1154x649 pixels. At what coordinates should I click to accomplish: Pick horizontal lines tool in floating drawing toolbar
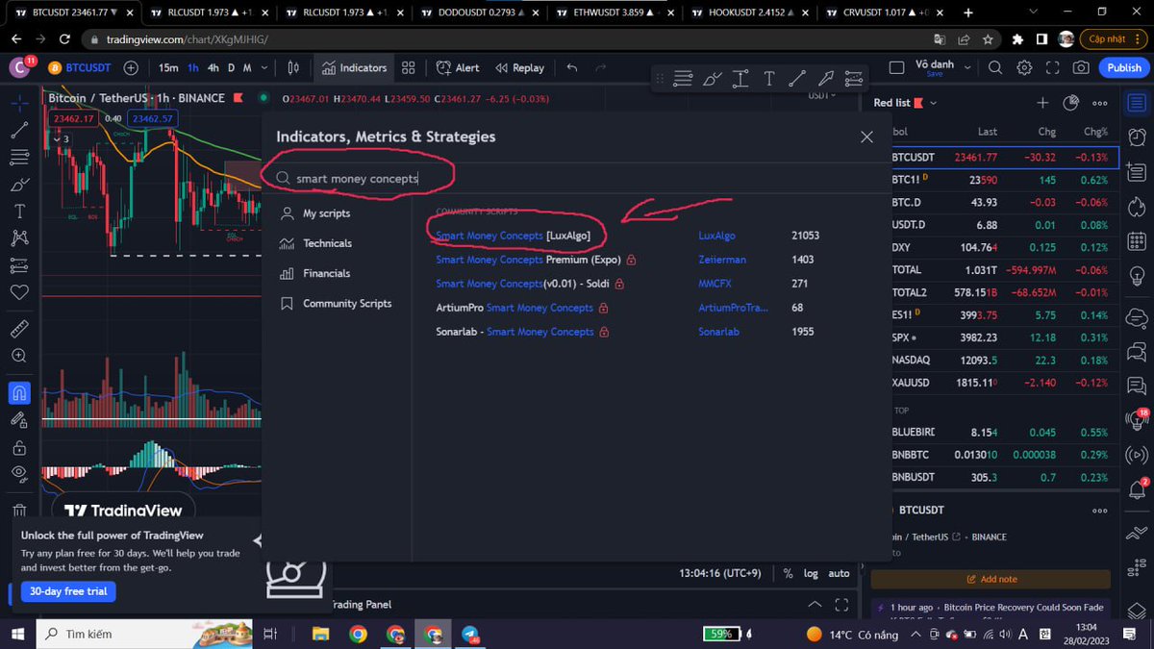[x=684, y=79]
